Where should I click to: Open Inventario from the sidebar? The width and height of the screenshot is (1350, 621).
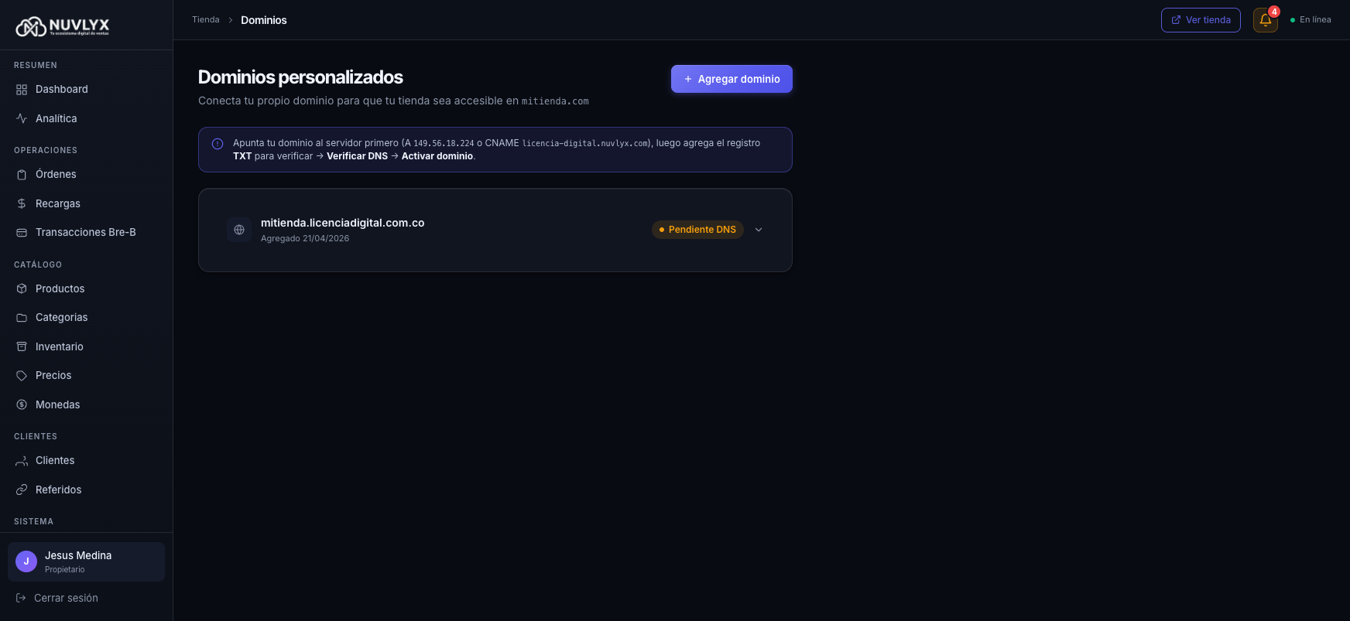(x=60, y=346)
